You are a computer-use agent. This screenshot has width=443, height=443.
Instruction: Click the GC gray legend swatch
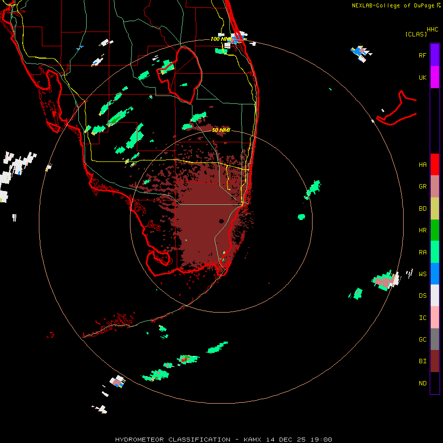pyautogui.click(x=435, y=339)
